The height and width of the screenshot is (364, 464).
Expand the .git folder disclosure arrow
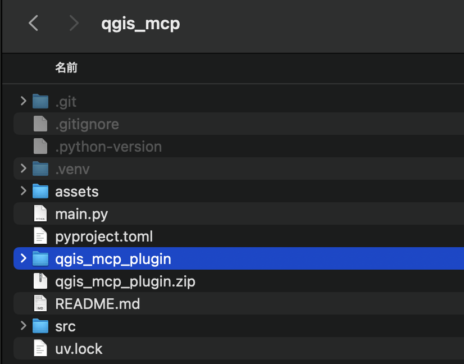tap(23, 102)
